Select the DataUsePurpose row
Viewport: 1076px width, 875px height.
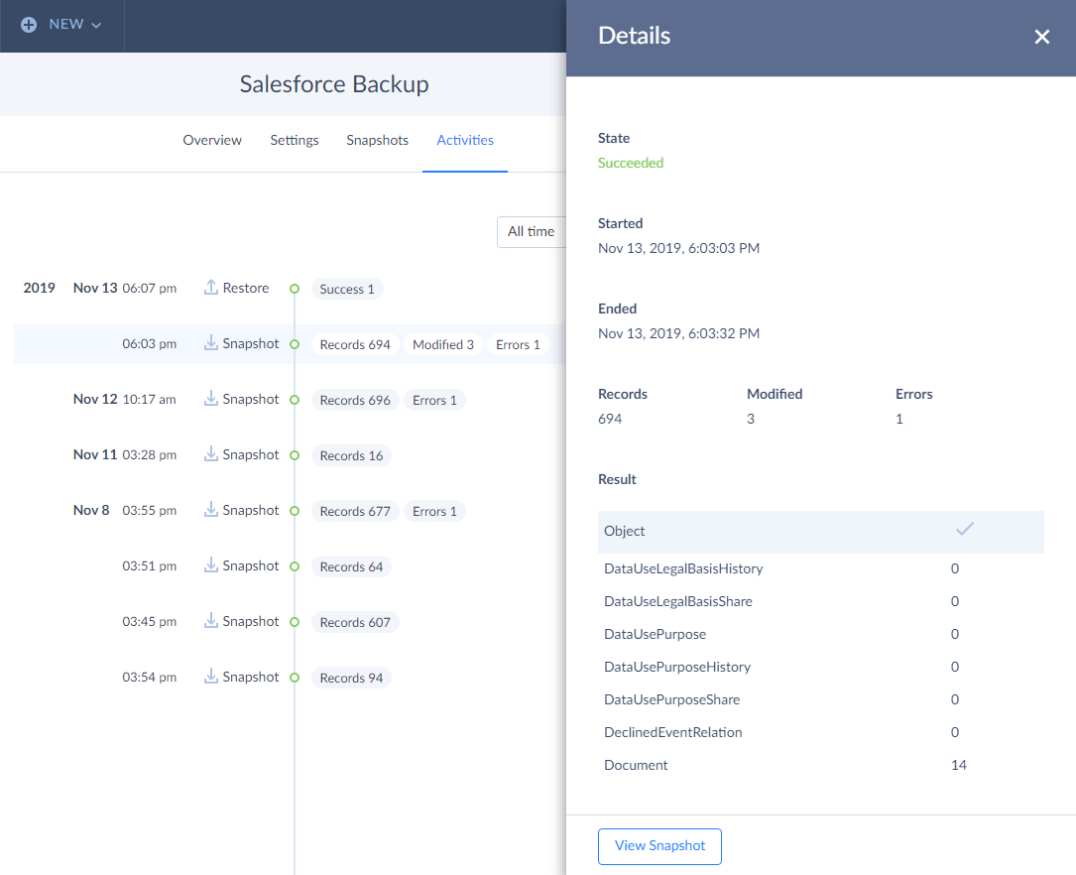point(821,634)
